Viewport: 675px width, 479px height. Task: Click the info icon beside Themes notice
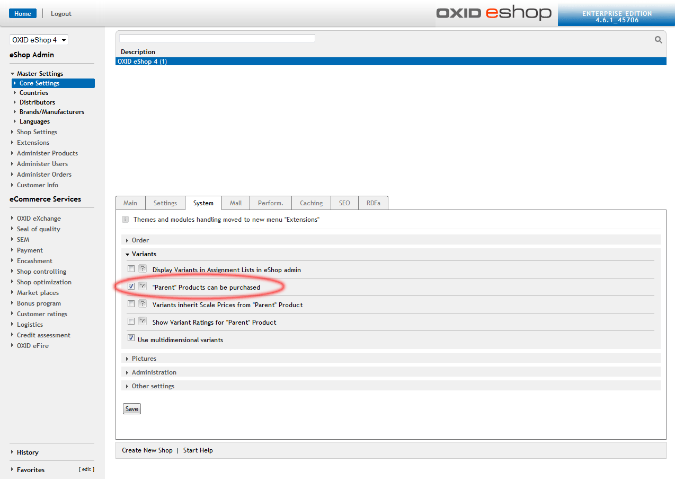(x=125, y=219)
